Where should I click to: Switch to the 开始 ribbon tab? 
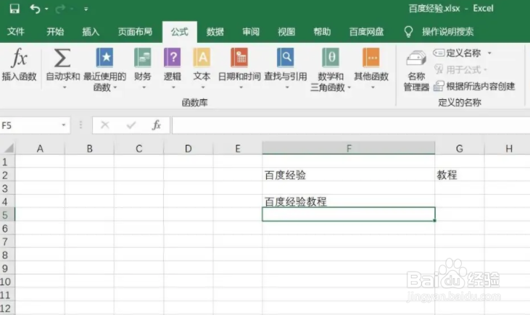click(x=55, y=32)
